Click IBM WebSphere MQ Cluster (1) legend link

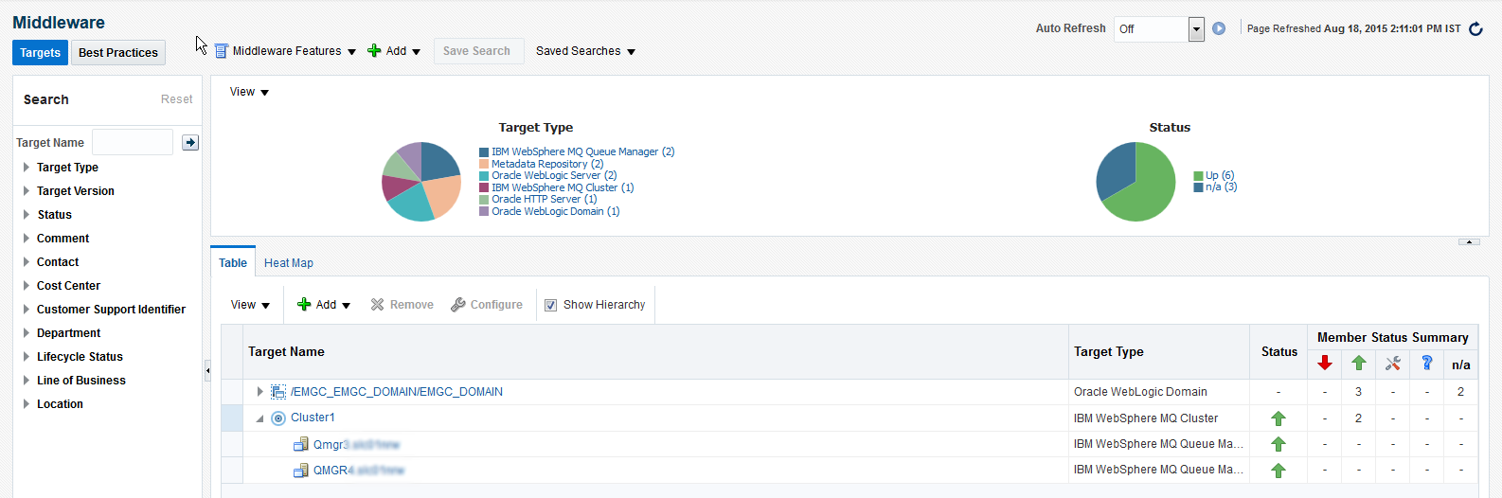[563, 187]
